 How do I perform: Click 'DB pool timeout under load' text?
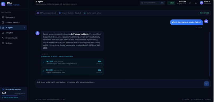click(x=55, y=72)
